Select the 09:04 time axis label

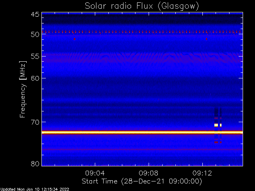(x=95, y=173)
